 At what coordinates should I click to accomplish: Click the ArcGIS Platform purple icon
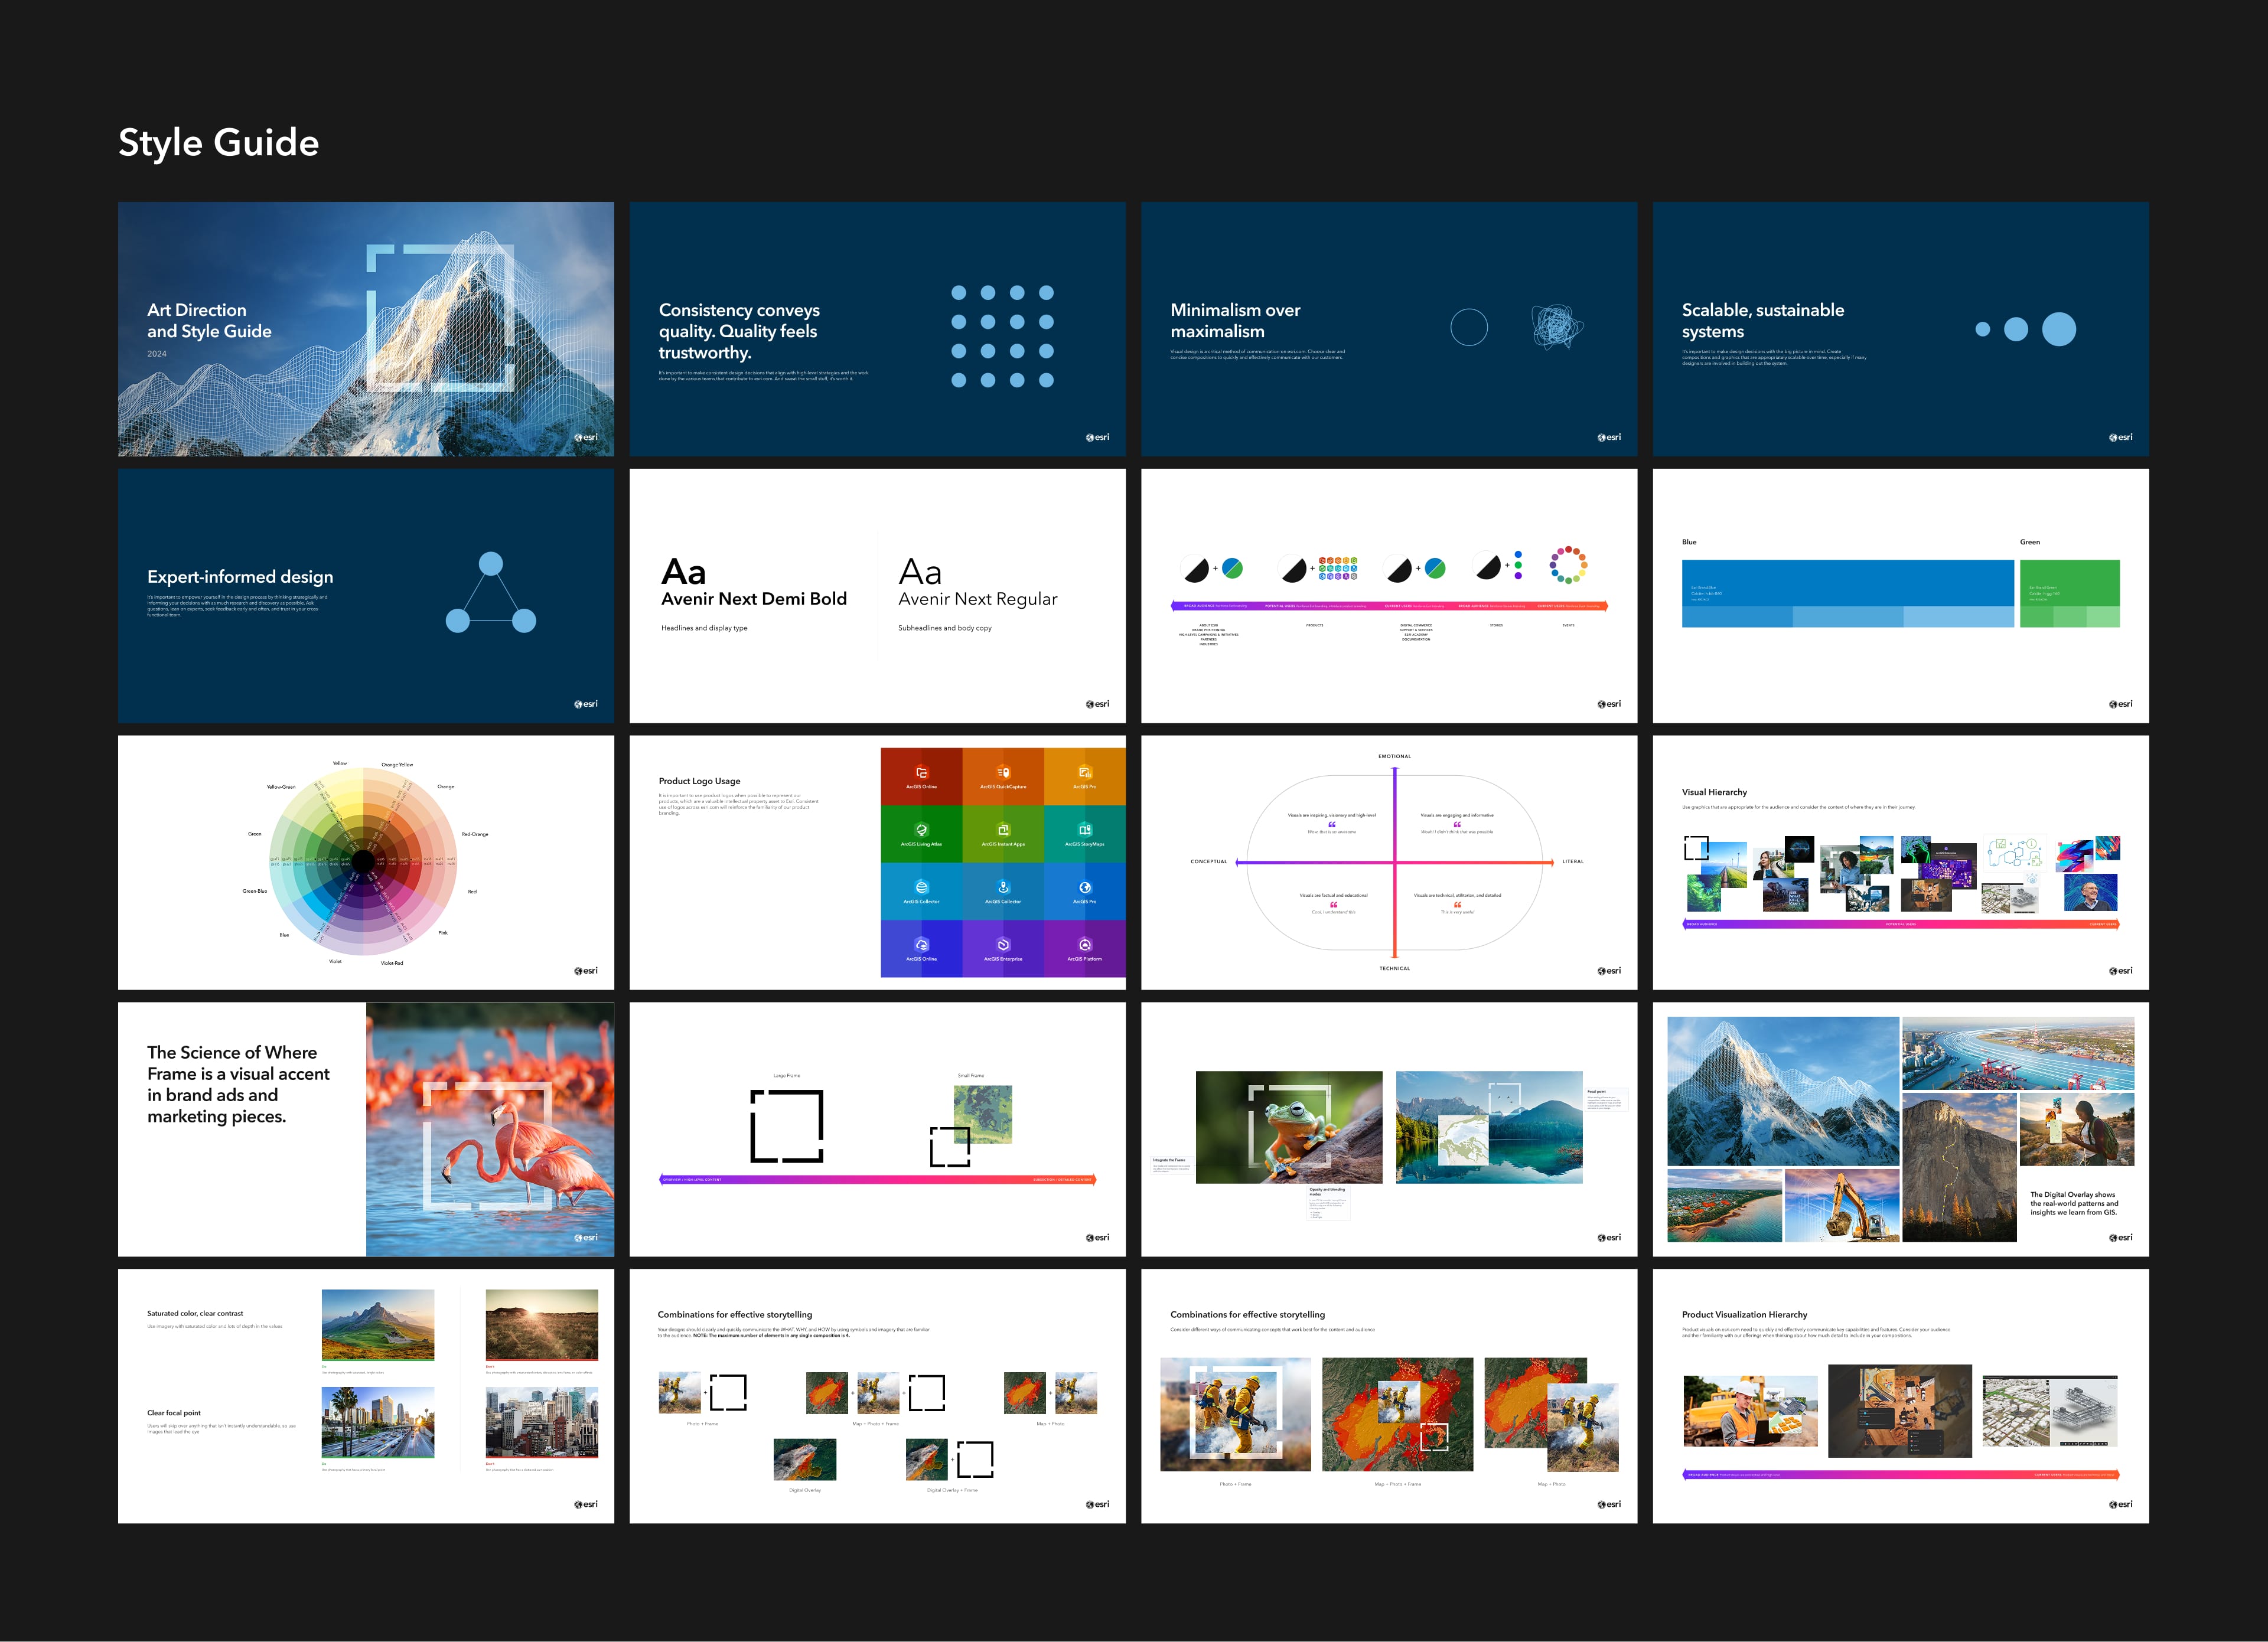pos(1085,945)
